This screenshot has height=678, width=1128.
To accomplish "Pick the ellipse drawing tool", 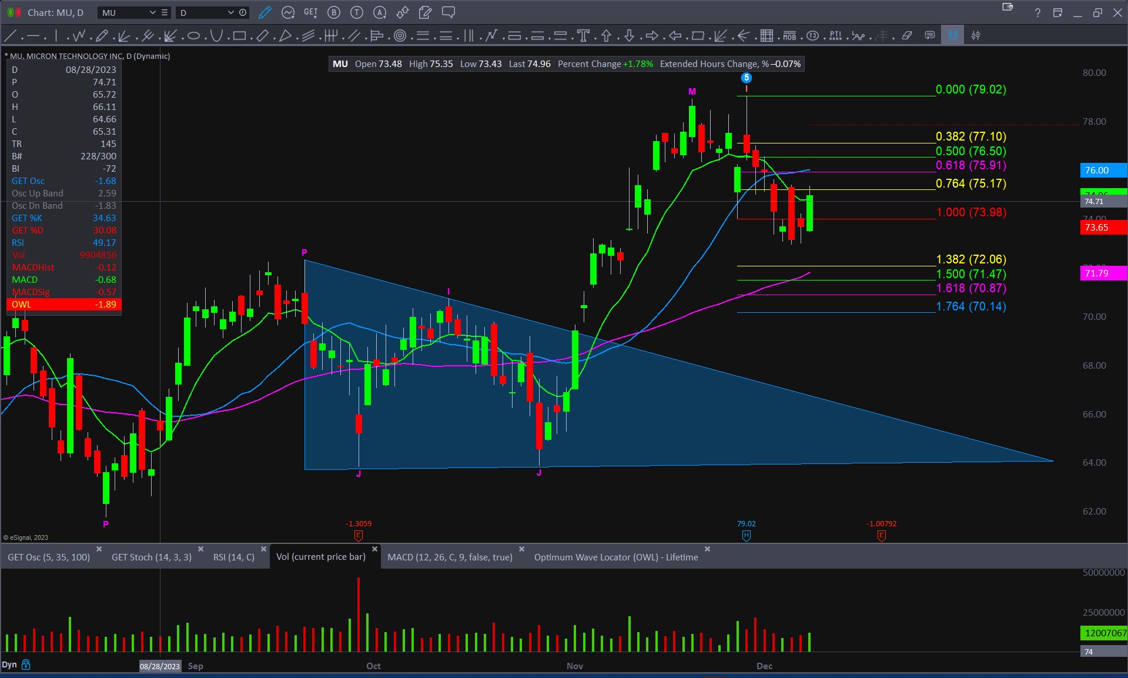I will coord(193,36).
